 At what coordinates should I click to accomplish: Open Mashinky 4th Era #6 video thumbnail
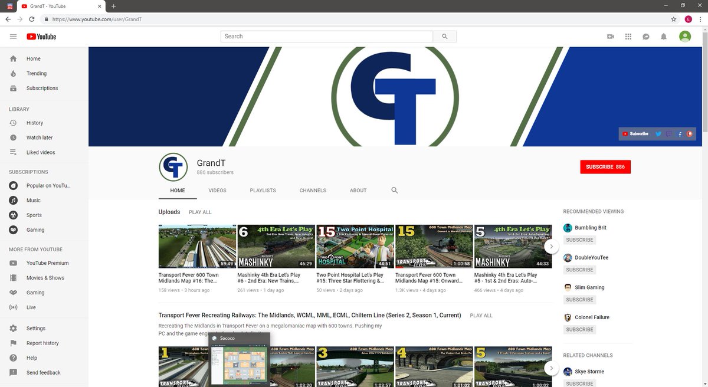tap(276, 247)
